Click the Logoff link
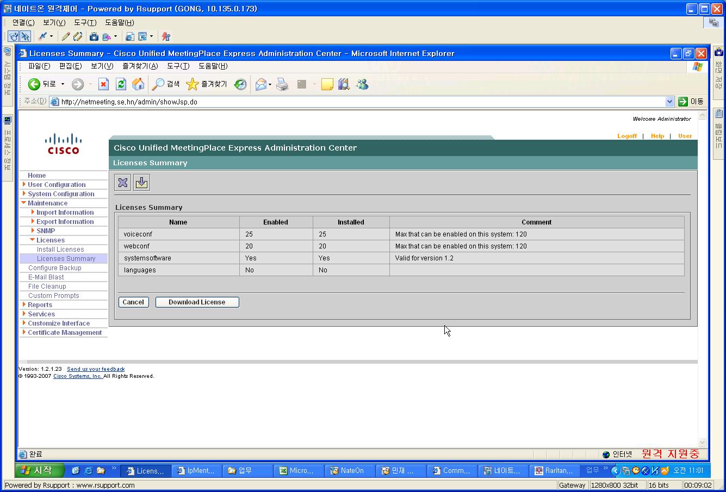726x492 pixels. 626,136
